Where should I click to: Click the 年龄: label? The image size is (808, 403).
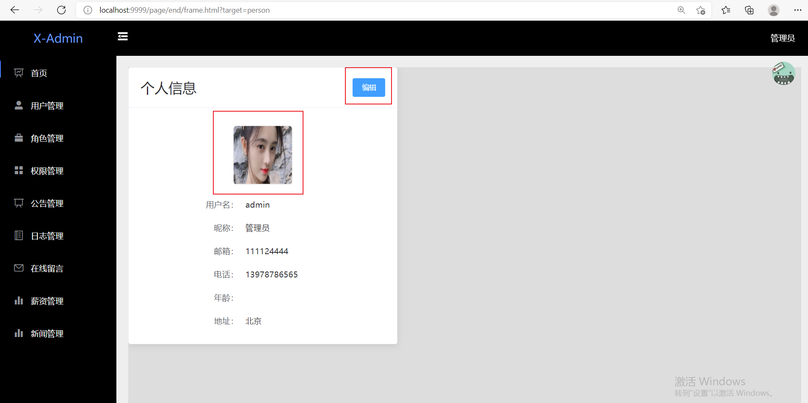coord(223,298)
